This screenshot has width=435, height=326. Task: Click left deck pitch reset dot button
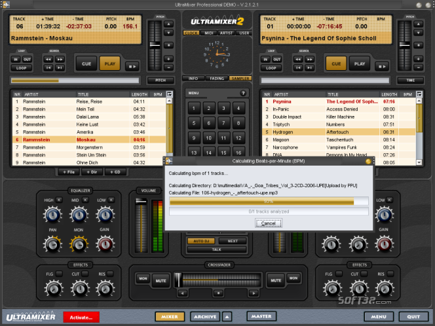click(x=168, y=45)
